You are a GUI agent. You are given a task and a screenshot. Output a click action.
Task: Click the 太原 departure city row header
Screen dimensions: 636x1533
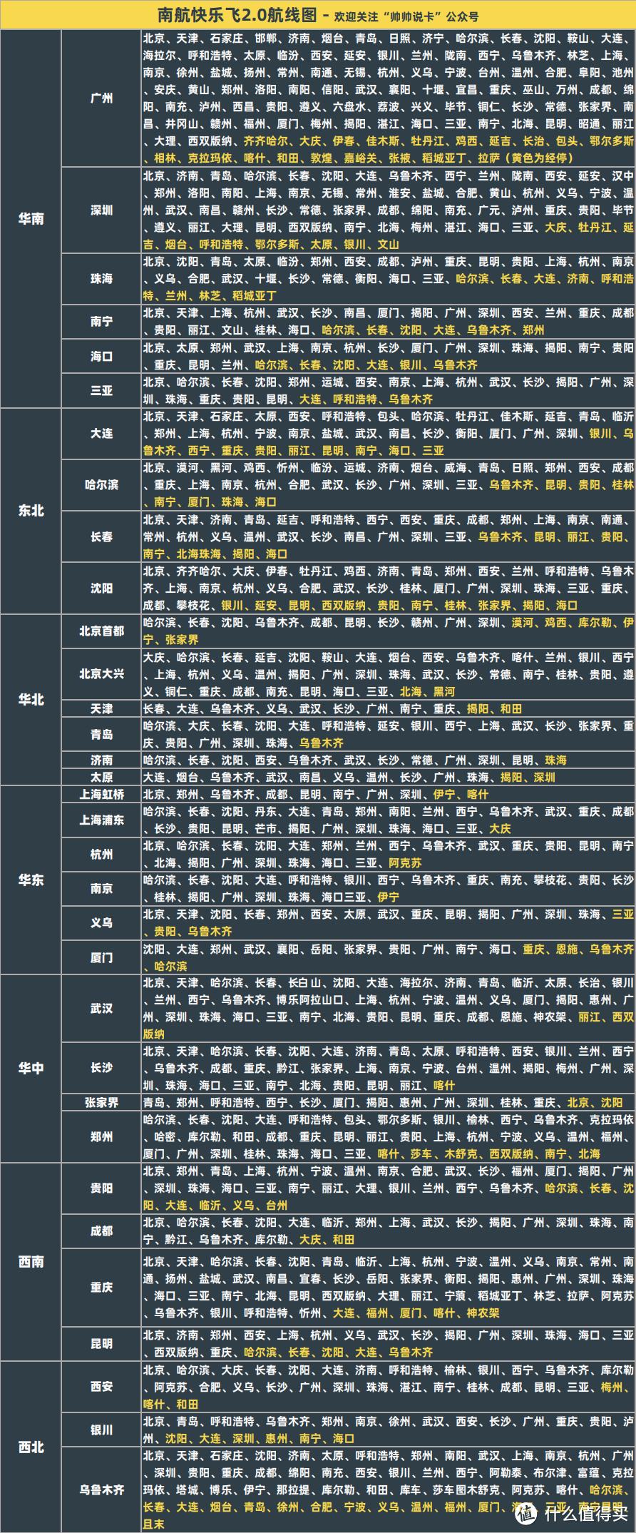coord(102,777)
